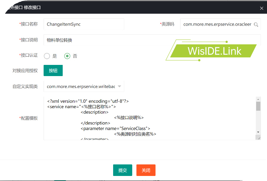
Task: Focus the 接口名称 field containing ChangeItemSync
Action: click(84, 24)
